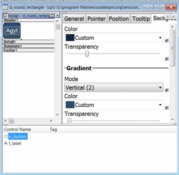Open expression icon beside gradient Color
179x175 pixels.
click(x=166, y=108)
